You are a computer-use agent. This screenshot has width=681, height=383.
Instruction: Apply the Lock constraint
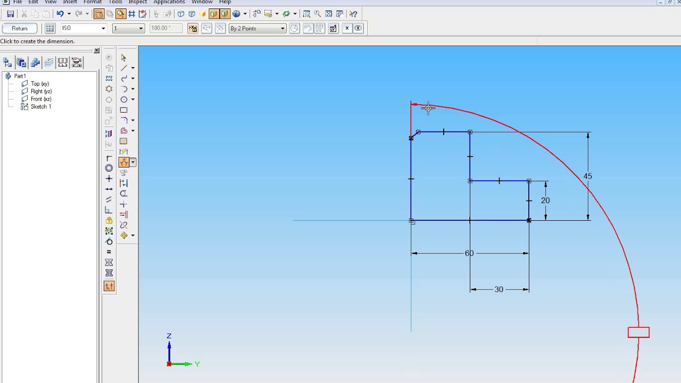pos(109,221)
